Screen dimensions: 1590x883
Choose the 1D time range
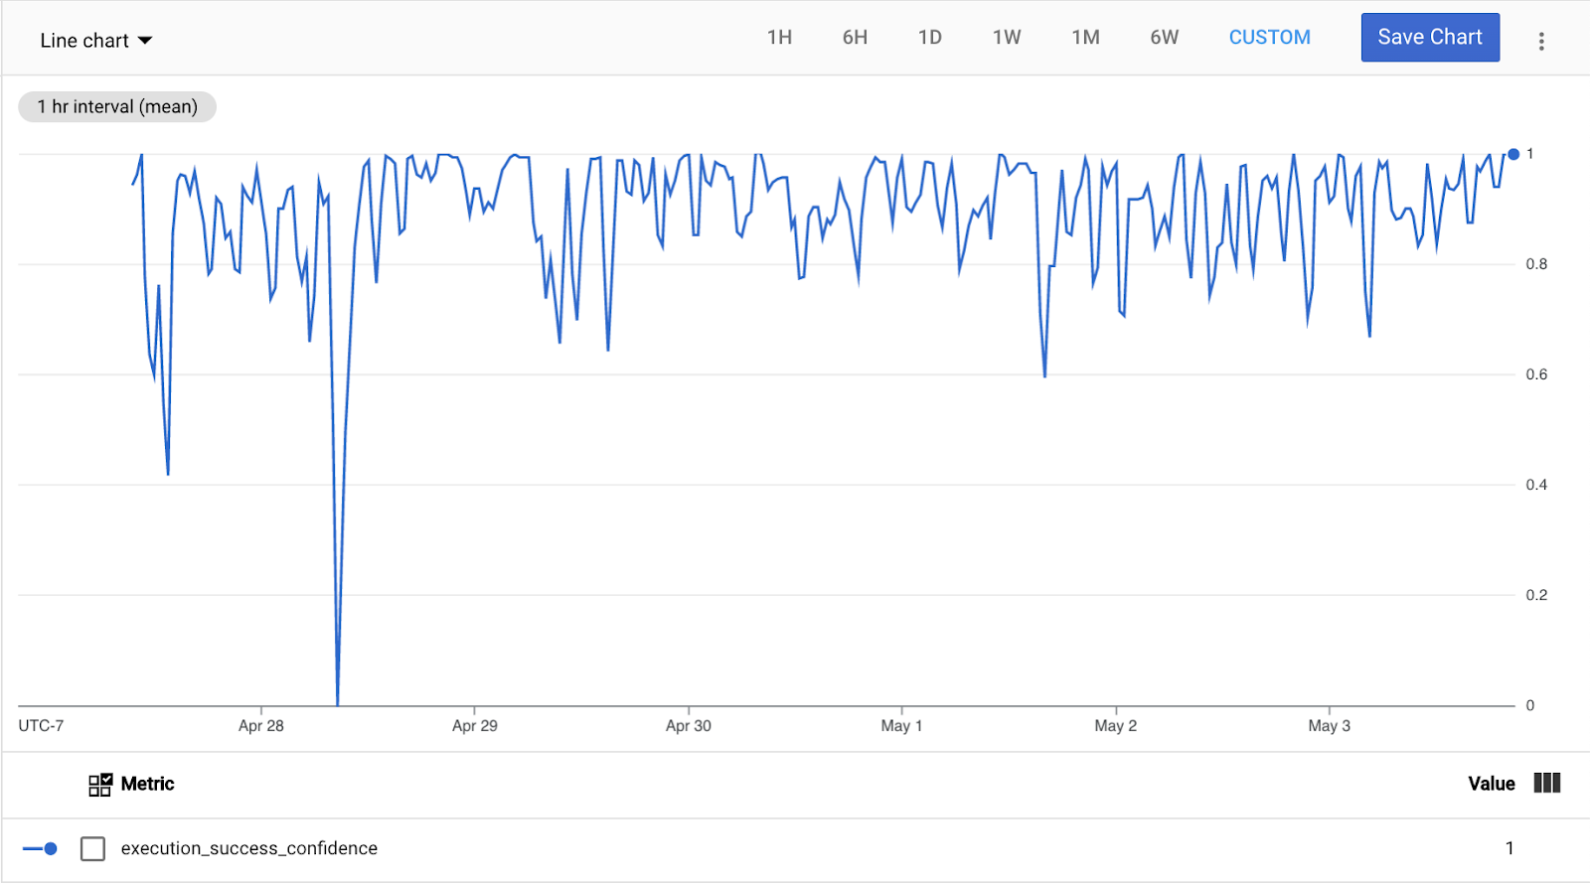[929, 38]
